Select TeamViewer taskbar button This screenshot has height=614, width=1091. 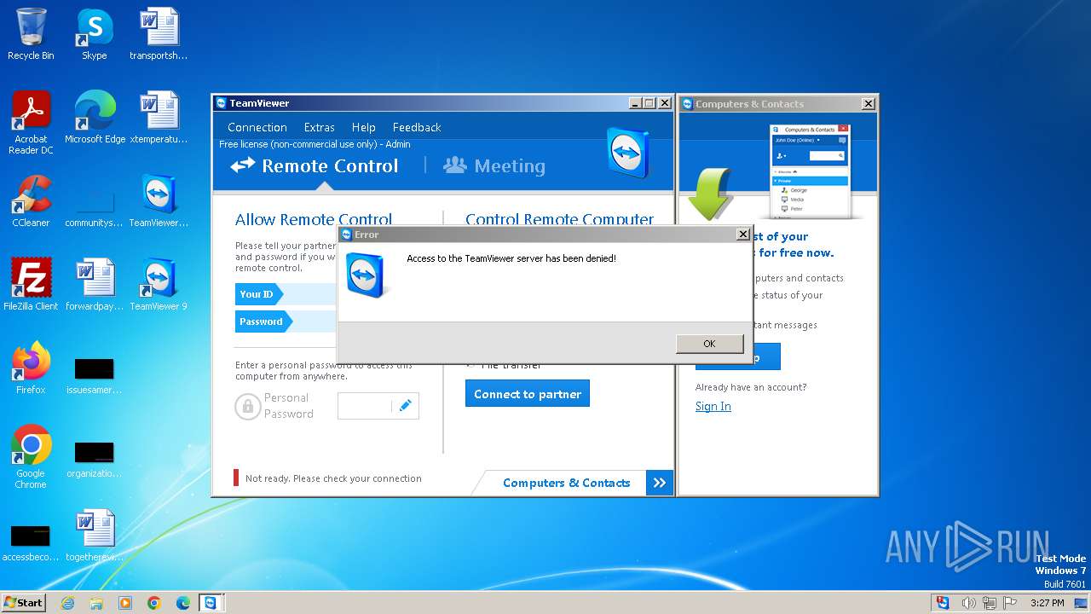(211, 603)
